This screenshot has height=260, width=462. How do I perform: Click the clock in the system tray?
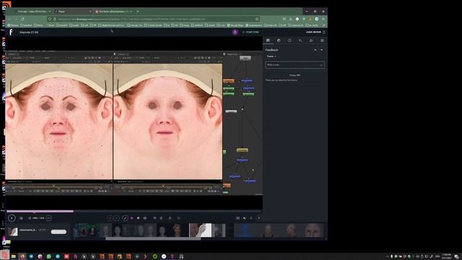pos(447,256)
